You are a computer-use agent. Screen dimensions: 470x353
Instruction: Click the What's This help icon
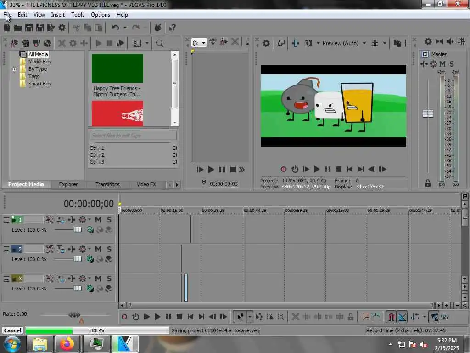point(173,28)
